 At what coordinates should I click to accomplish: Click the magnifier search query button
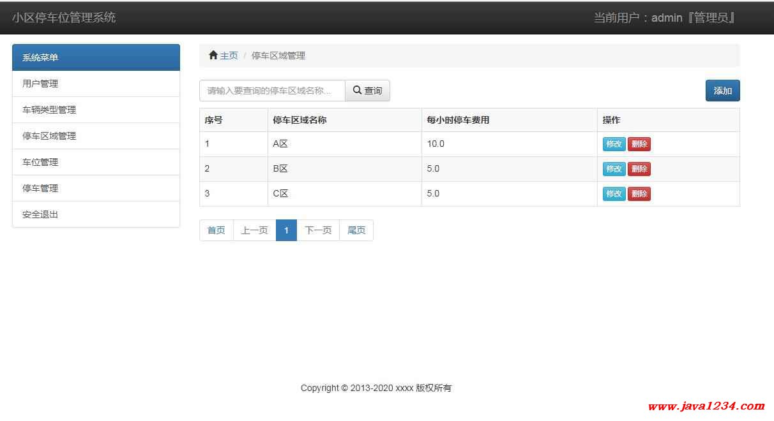[x=367, y=91]
